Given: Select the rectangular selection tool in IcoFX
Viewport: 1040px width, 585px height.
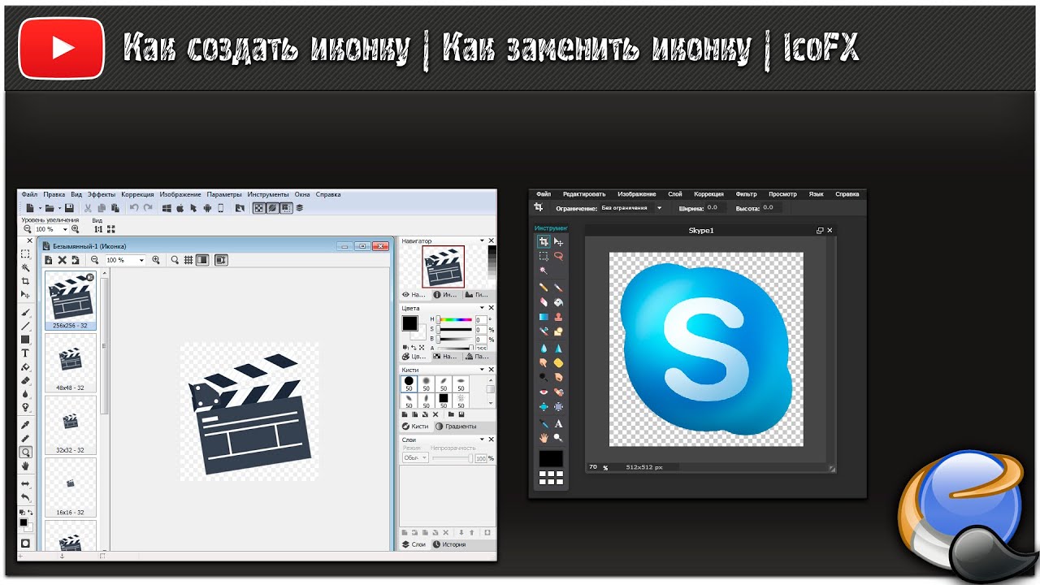Looking at the screenshot, I should tap(25, 254).
